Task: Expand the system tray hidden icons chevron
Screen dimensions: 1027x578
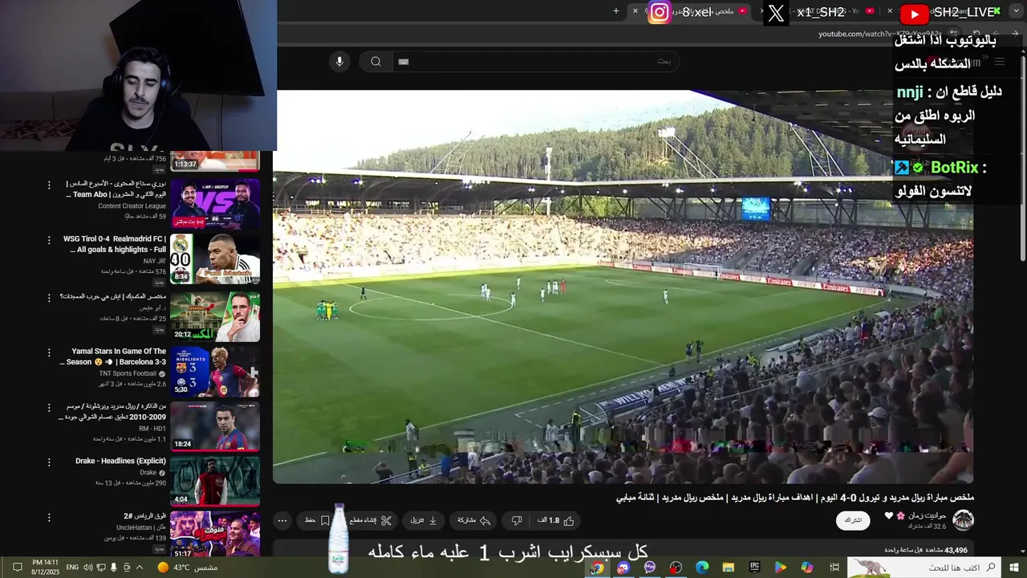Action: (x=140, y=568)
